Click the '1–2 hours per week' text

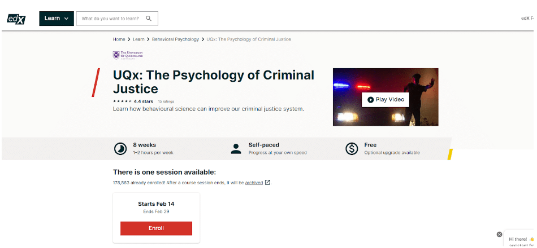tap(153, 153)
